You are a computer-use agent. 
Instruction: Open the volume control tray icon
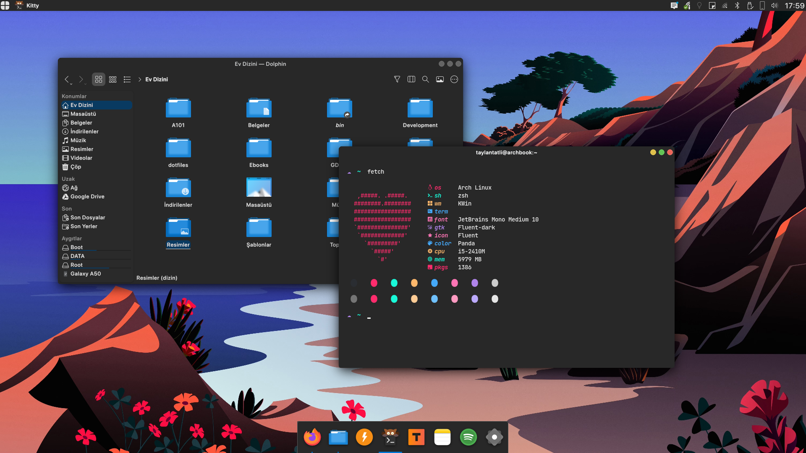click(x=775, y=5)
